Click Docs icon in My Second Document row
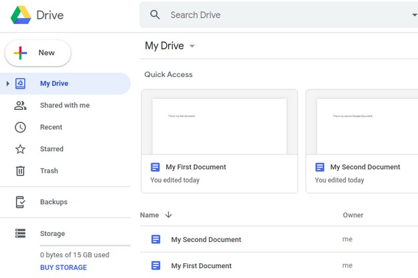Image resolution: width=418 pixels, height=278 pixels. click(x=155, y=239)
